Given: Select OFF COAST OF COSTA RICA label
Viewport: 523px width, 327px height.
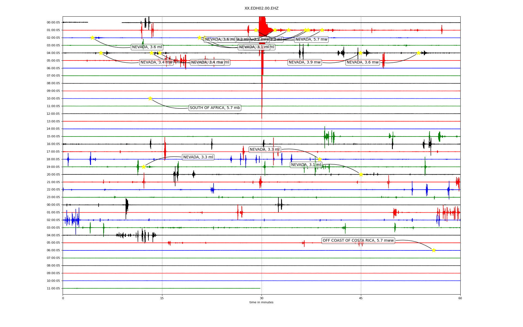Looking at the screenshot, I should (358, 241).
